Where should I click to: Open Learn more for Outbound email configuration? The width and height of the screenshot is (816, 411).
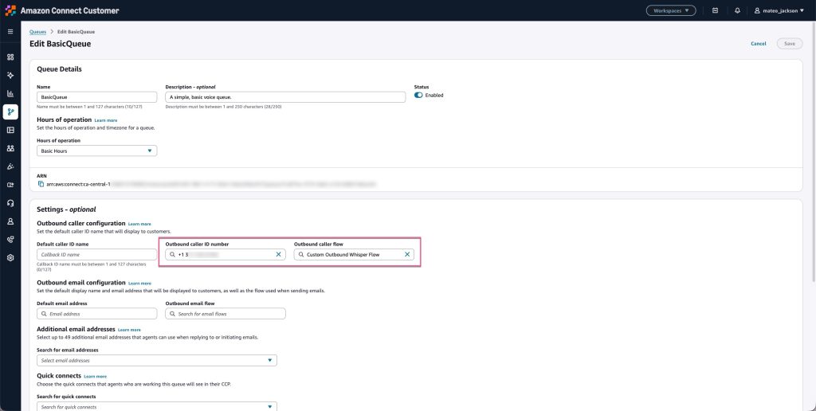pyautogui.click(x=140, y=283)
